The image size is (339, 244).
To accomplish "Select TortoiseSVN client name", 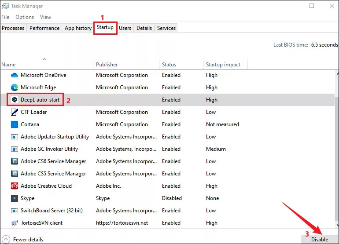I will pos(41,223).
